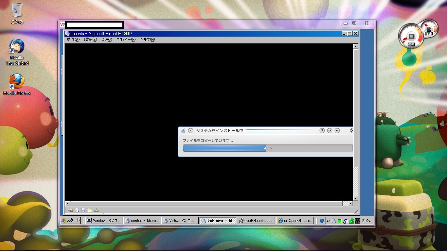Click the Virtual PC icon in the system tray
Viewport: 447px width, 251px height.
click(x=334, y=221)
